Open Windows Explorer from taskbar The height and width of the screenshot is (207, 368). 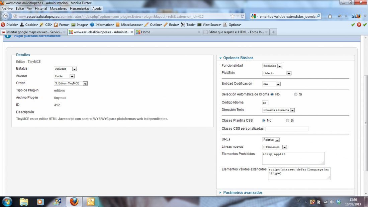(x=24, y=202)
